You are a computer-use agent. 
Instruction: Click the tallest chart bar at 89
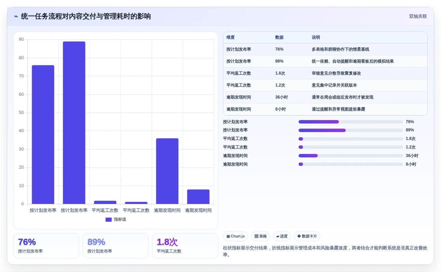[x=74, y=123]
